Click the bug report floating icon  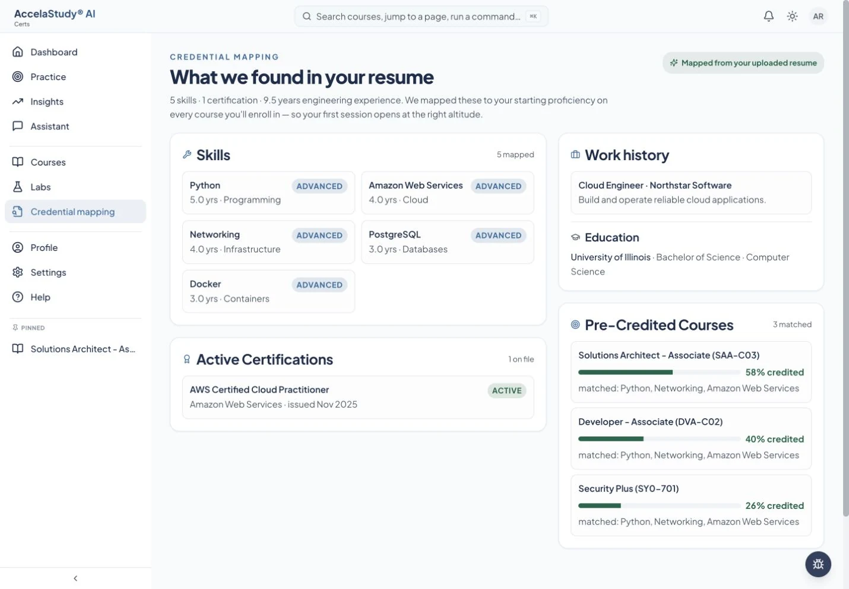[x=818, y=564]
